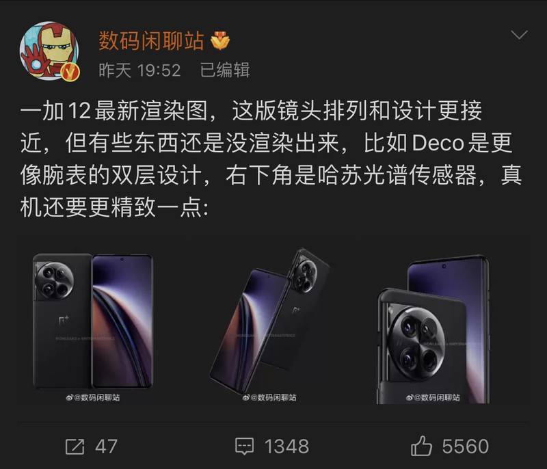This screenshot has height=469, width=547.
Task: Open the repost count 47
Action: point(106,446)
